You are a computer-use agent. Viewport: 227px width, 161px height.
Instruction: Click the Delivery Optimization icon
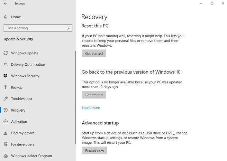(x=6, y=65)
